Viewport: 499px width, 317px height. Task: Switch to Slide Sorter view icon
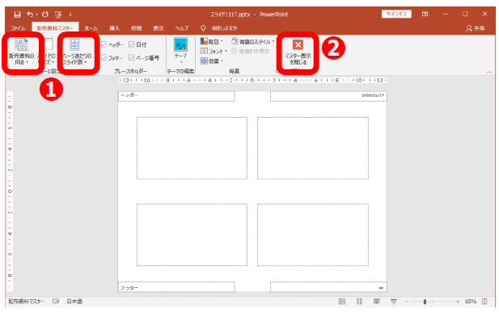[x=359, y=302]
